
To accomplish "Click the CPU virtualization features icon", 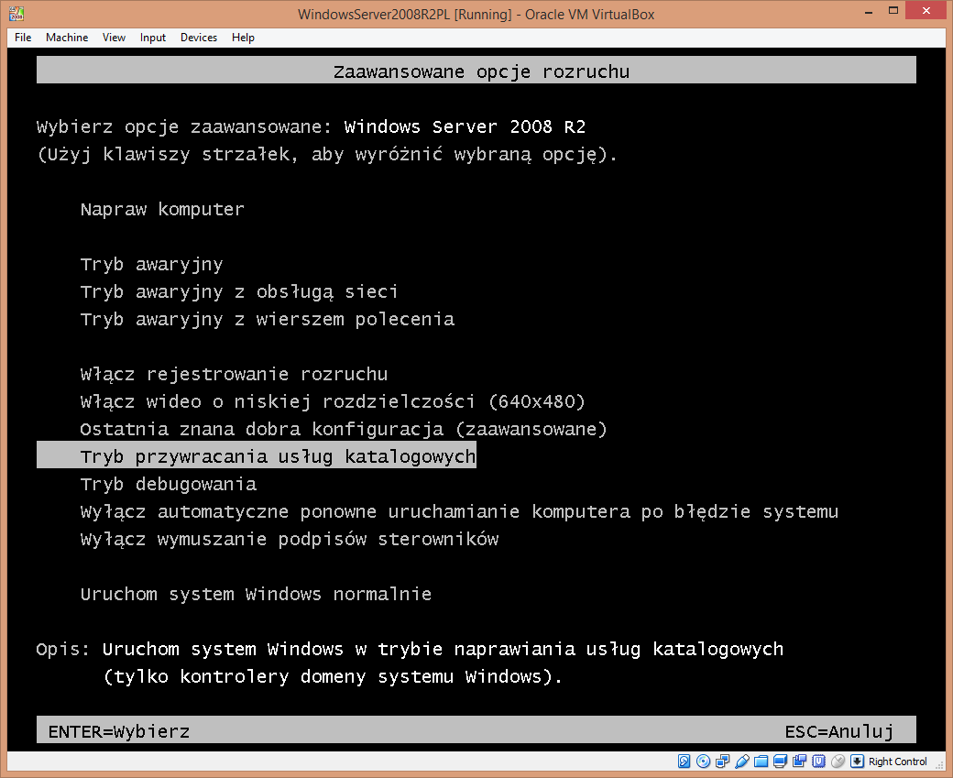I will (x=818, y=761).
